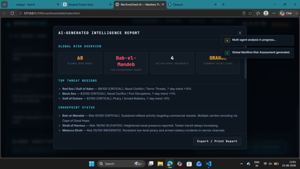
Task: Reload the current page
Action: click(12, 13)
